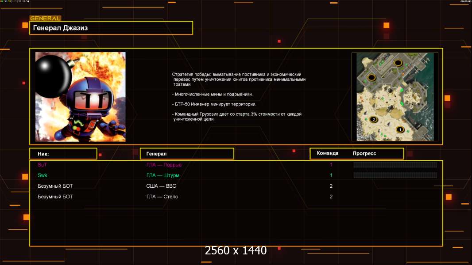Select player name Swk

tap(43, 175)
